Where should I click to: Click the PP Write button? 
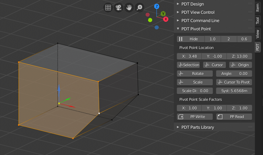coord(195,117)
